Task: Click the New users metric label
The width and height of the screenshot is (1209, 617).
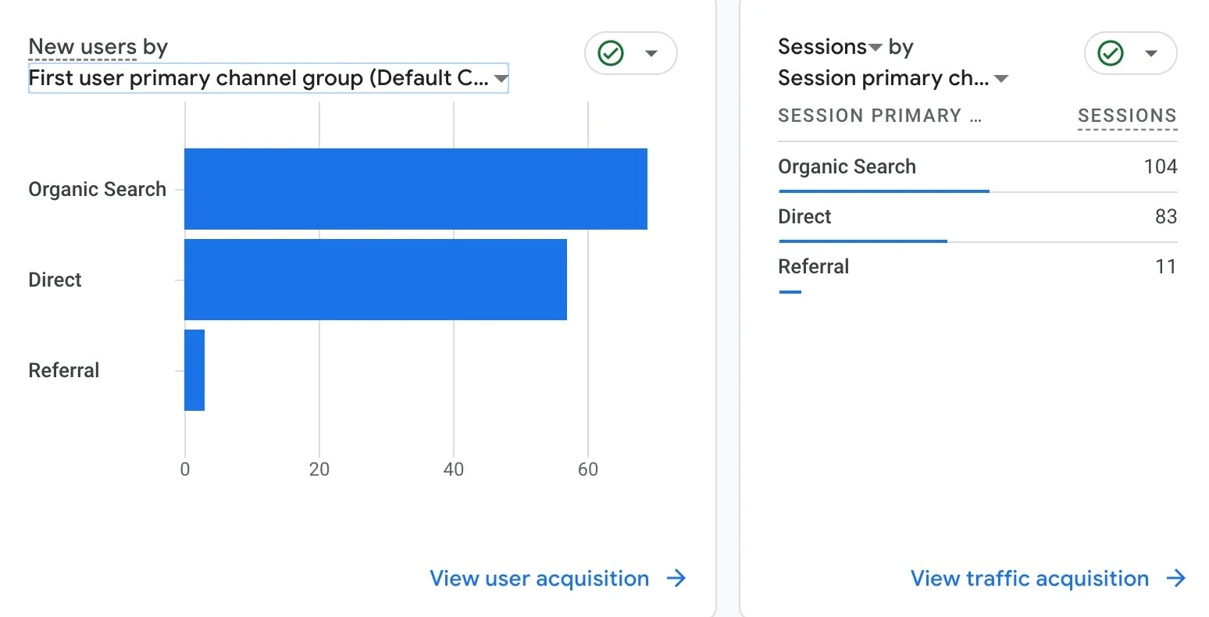Action: (x=83, y=47)
